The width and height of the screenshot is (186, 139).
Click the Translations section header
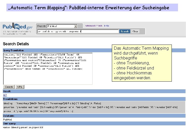pyautogui.click(x=94, y=99)
